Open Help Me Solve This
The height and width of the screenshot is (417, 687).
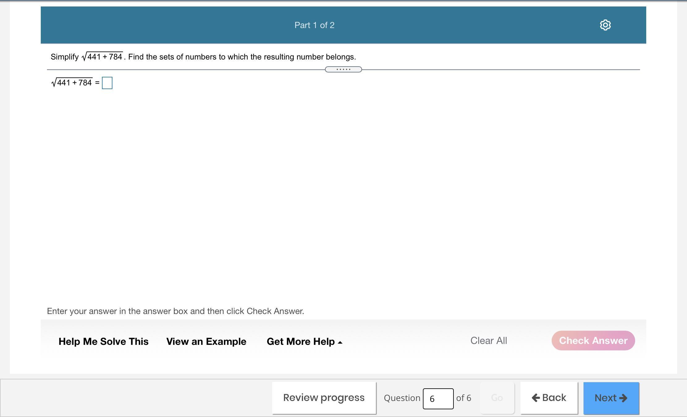tap(103, 341)
